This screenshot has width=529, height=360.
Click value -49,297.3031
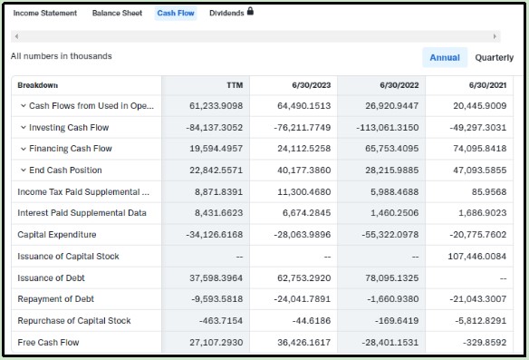tap(478, 127)
